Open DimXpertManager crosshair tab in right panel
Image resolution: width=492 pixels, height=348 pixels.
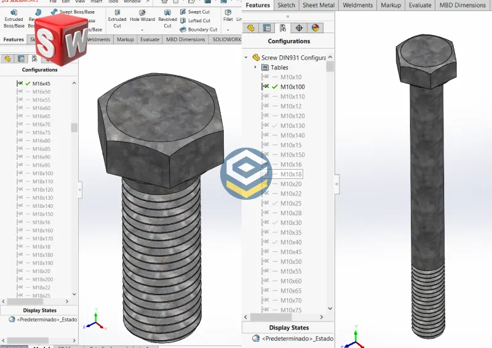(x=299, y=28)
